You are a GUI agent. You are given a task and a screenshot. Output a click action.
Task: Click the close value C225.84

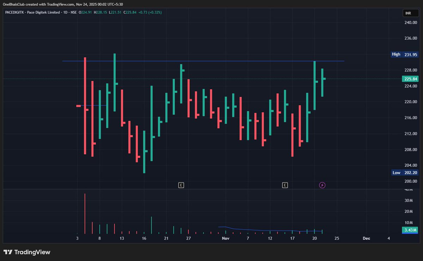click(129, 12)
